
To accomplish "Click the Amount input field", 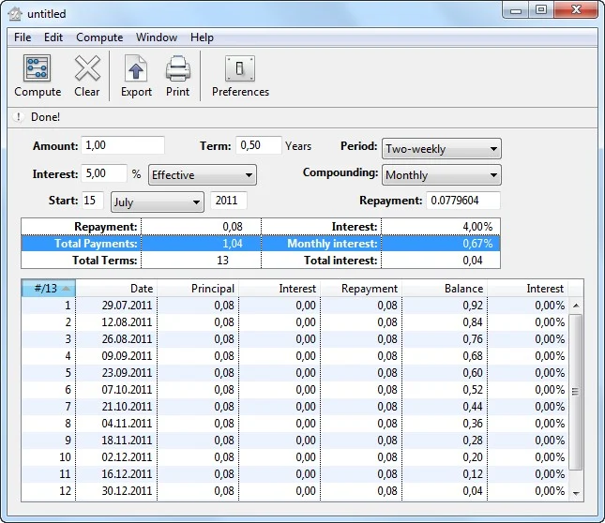I will click(123, 145).
